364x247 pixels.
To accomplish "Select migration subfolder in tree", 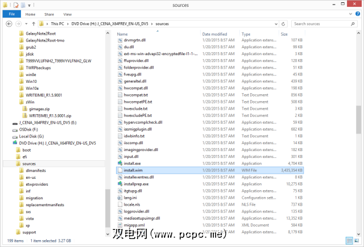I will click(x=34, y=198).
